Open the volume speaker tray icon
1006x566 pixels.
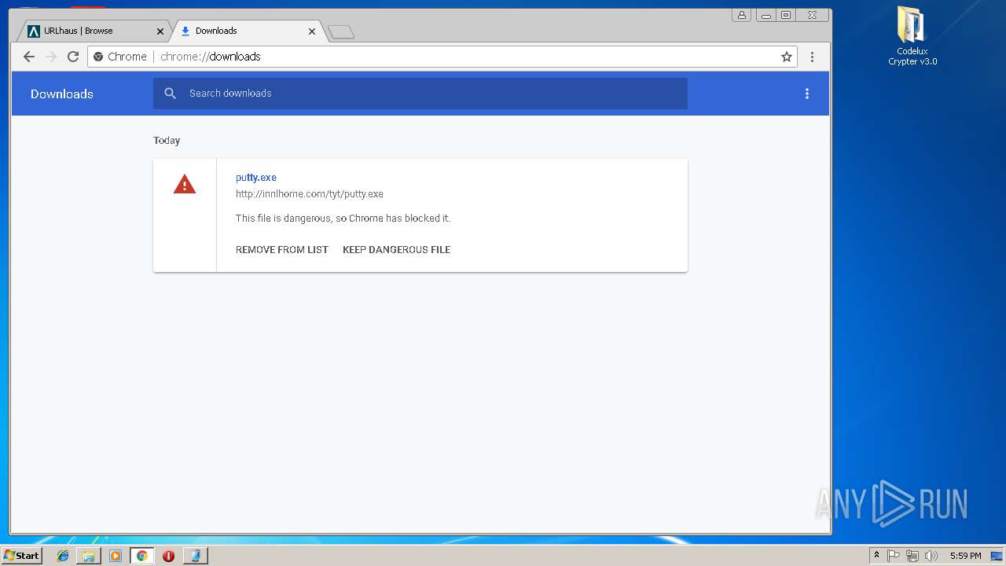point(931,556)
